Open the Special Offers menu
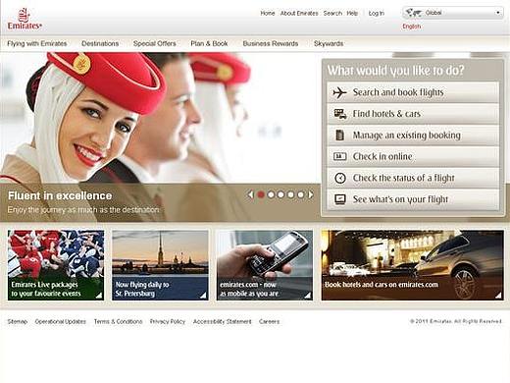 tap(155, 43)
